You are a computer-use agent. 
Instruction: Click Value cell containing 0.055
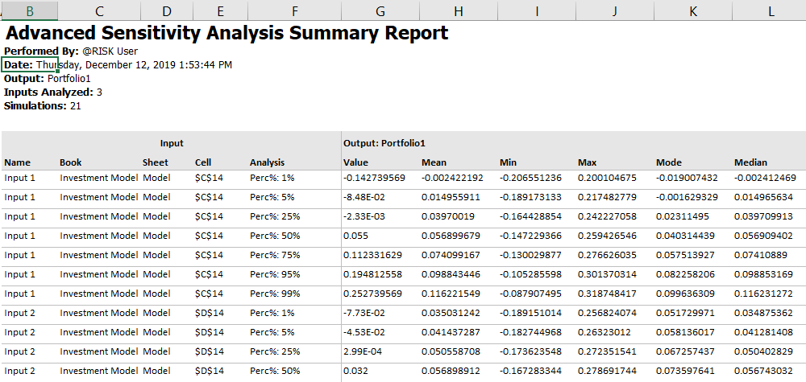pyautogui.click(x=356, y=236)
